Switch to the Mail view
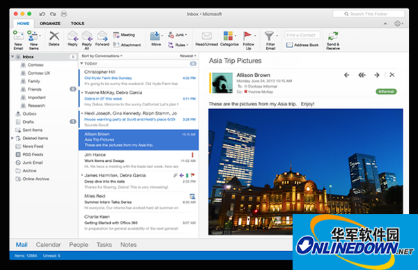This screenshot has width=418, height=270. [22, 245]
